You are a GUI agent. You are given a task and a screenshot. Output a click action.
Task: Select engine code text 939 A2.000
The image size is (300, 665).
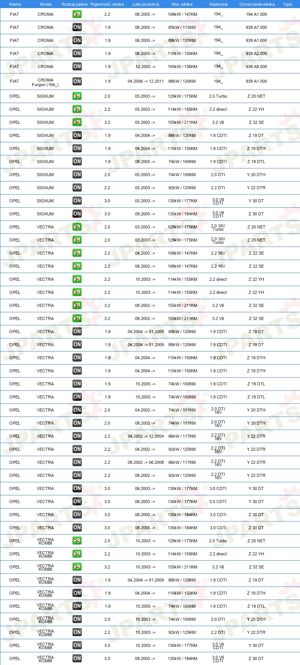click(256, 53)
